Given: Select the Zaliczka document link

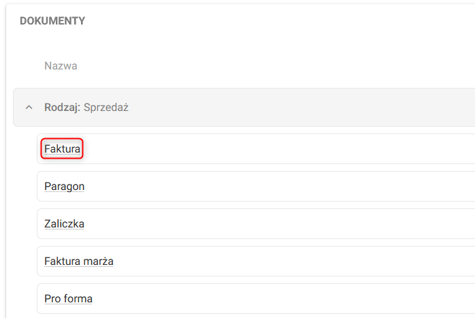Looking at the screenshot, I should (64, 223).
